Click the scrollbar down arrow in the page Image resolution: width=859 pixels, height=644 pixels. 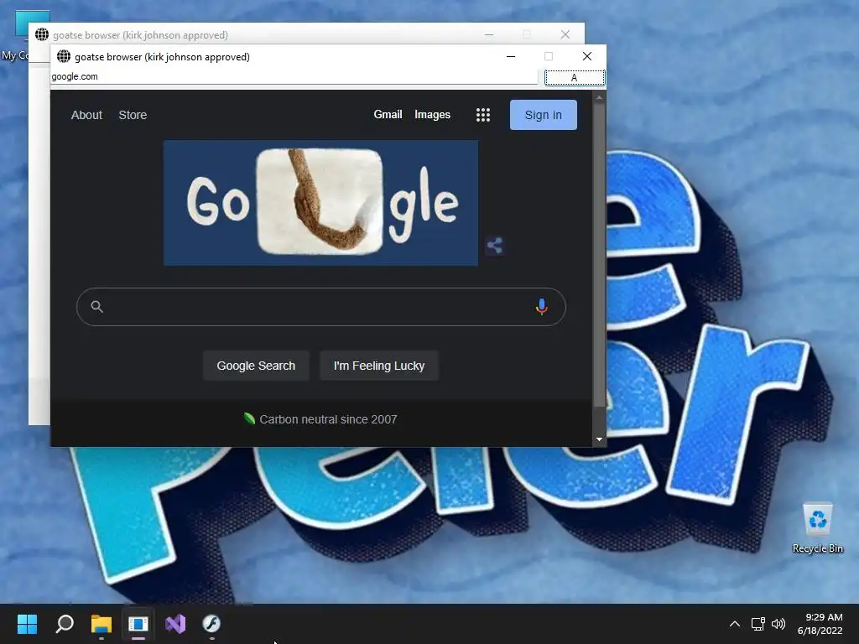point(599,439)
